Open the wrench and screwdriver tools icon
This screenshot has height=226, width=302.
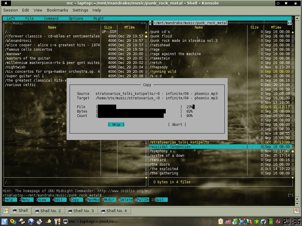click(58, 222)
